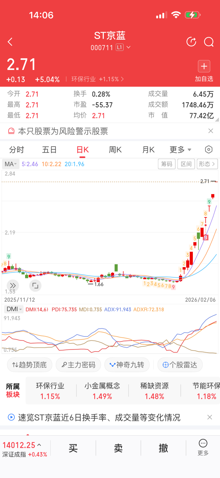Tap the B buy marker on chart
220x478 pixels.
[x=206, y=238]
